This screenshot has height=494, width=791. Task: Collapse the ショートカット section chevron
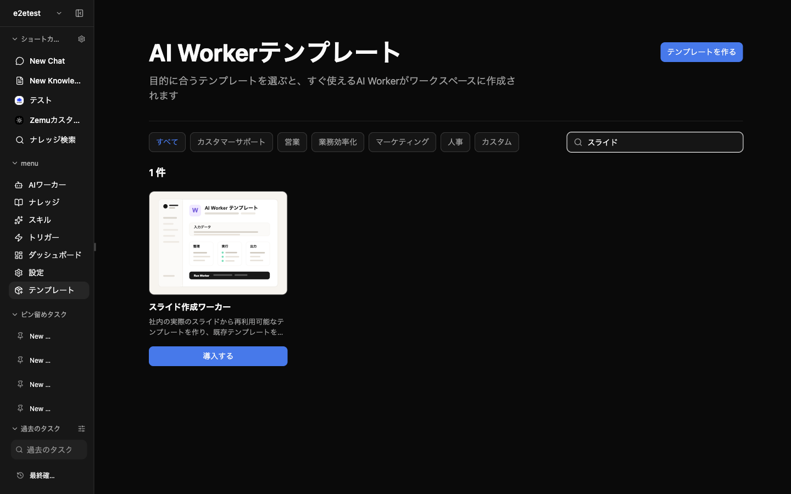[15, 39]
